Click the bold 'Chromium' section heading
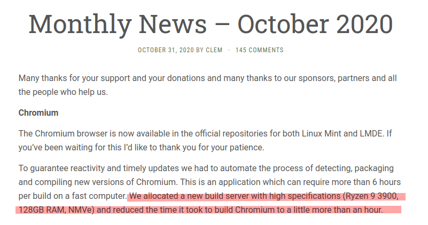428x225 pixels. 38,113
